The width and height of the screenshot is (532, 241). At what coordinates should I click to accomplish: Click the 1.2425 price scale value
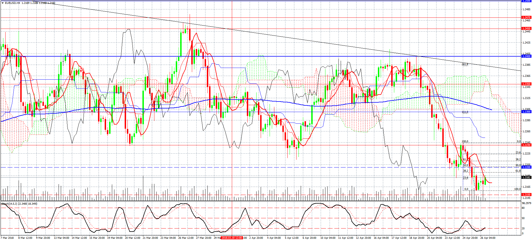point(526,43)
